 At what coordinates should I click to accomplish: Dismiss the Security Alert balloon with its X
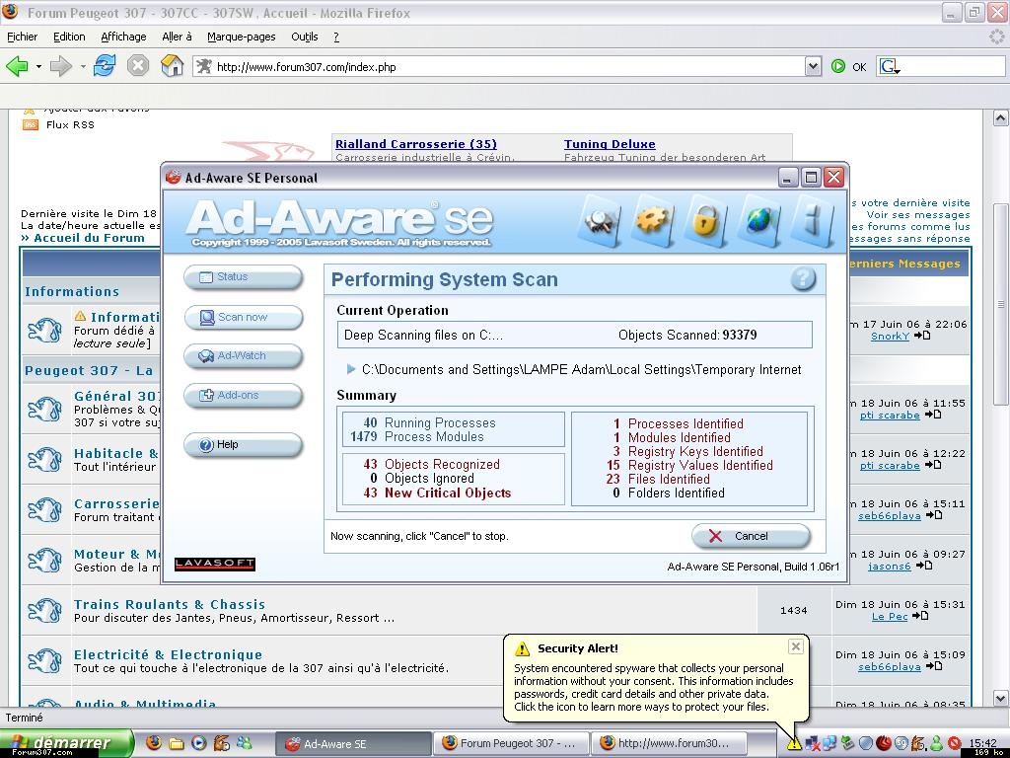pos(796,646)
